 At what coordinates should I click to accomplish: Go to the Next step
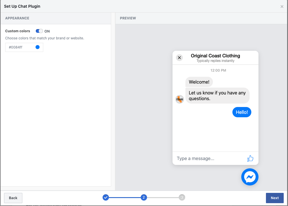point(275,198)
